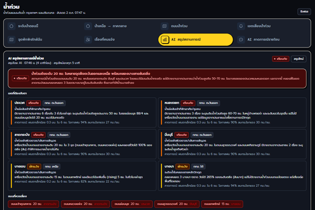Open the จุดพักพิงใกล้ฉัน tab
Screen dimensions: 315x210
click(x=43, y=39)
